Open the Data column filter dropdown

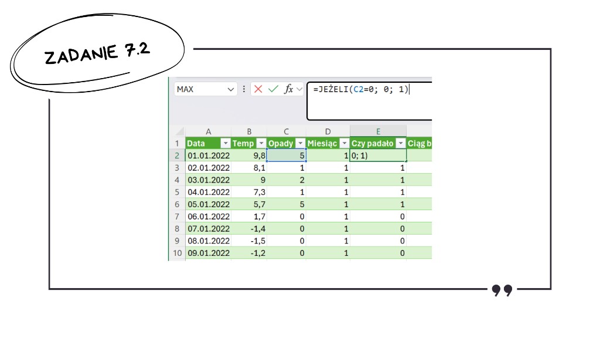(226, 143)
